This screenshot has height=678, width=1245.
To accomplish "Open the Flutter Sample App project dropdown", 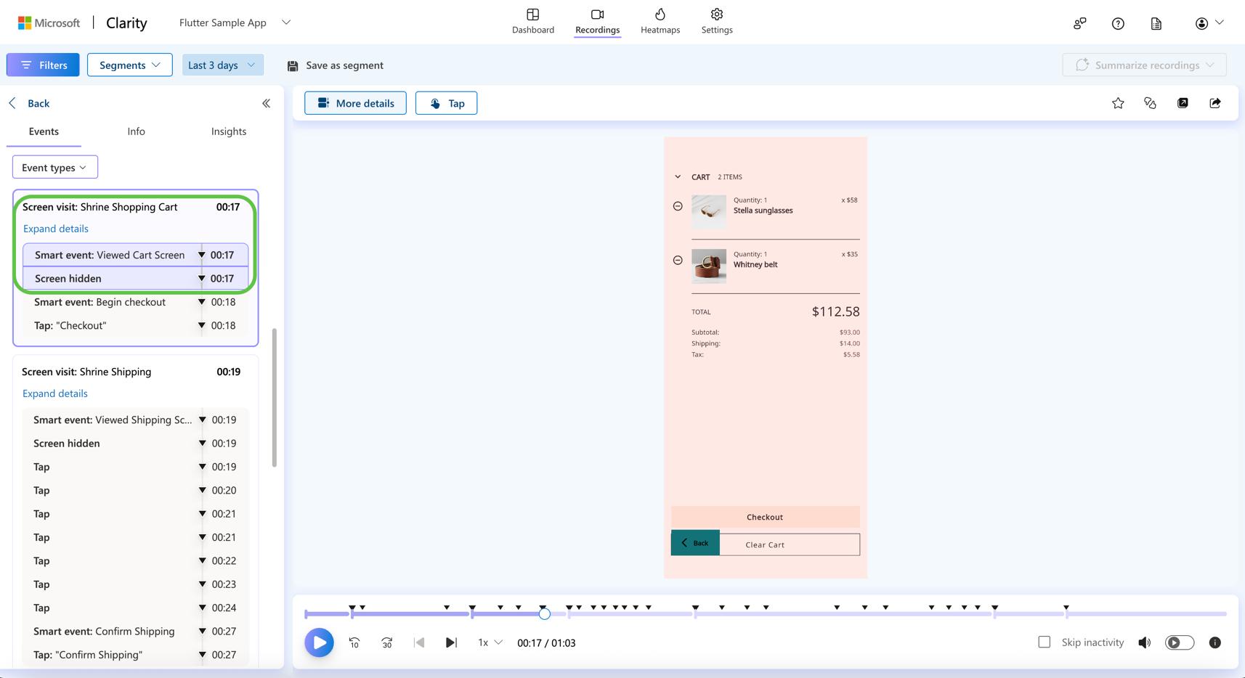I will pos(235,23).
